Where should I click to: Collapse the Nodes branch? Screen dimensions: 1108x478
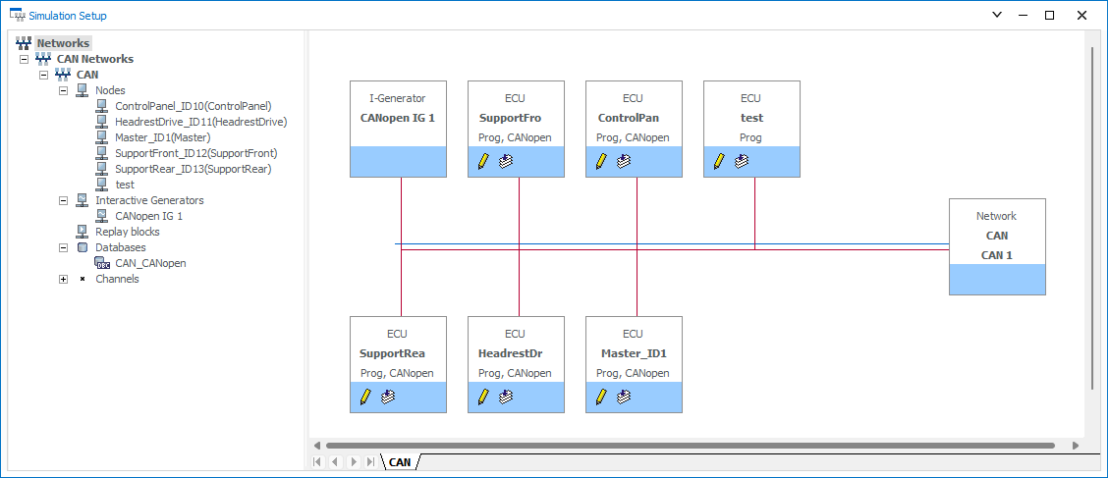coord(63,90)
